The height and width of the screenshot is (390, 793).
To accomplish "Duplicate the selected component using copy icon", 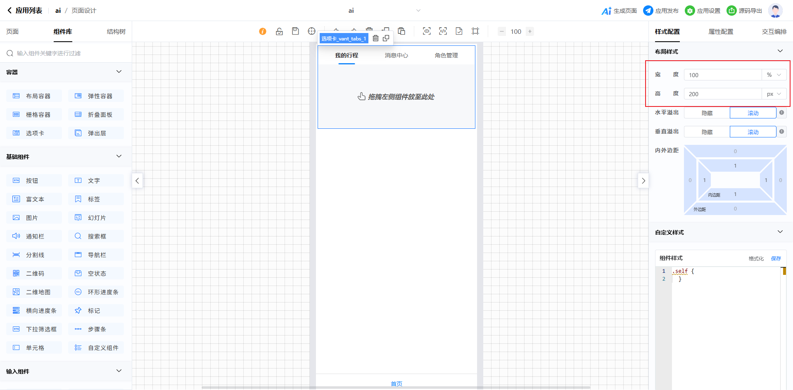I will click(386, 38).
